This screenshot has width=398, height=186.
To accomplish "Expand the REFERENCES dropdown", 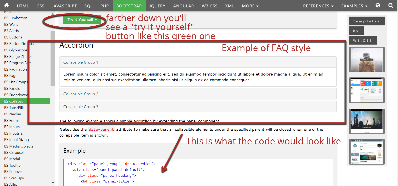I will pyautogui.click(x=318, y=6).
